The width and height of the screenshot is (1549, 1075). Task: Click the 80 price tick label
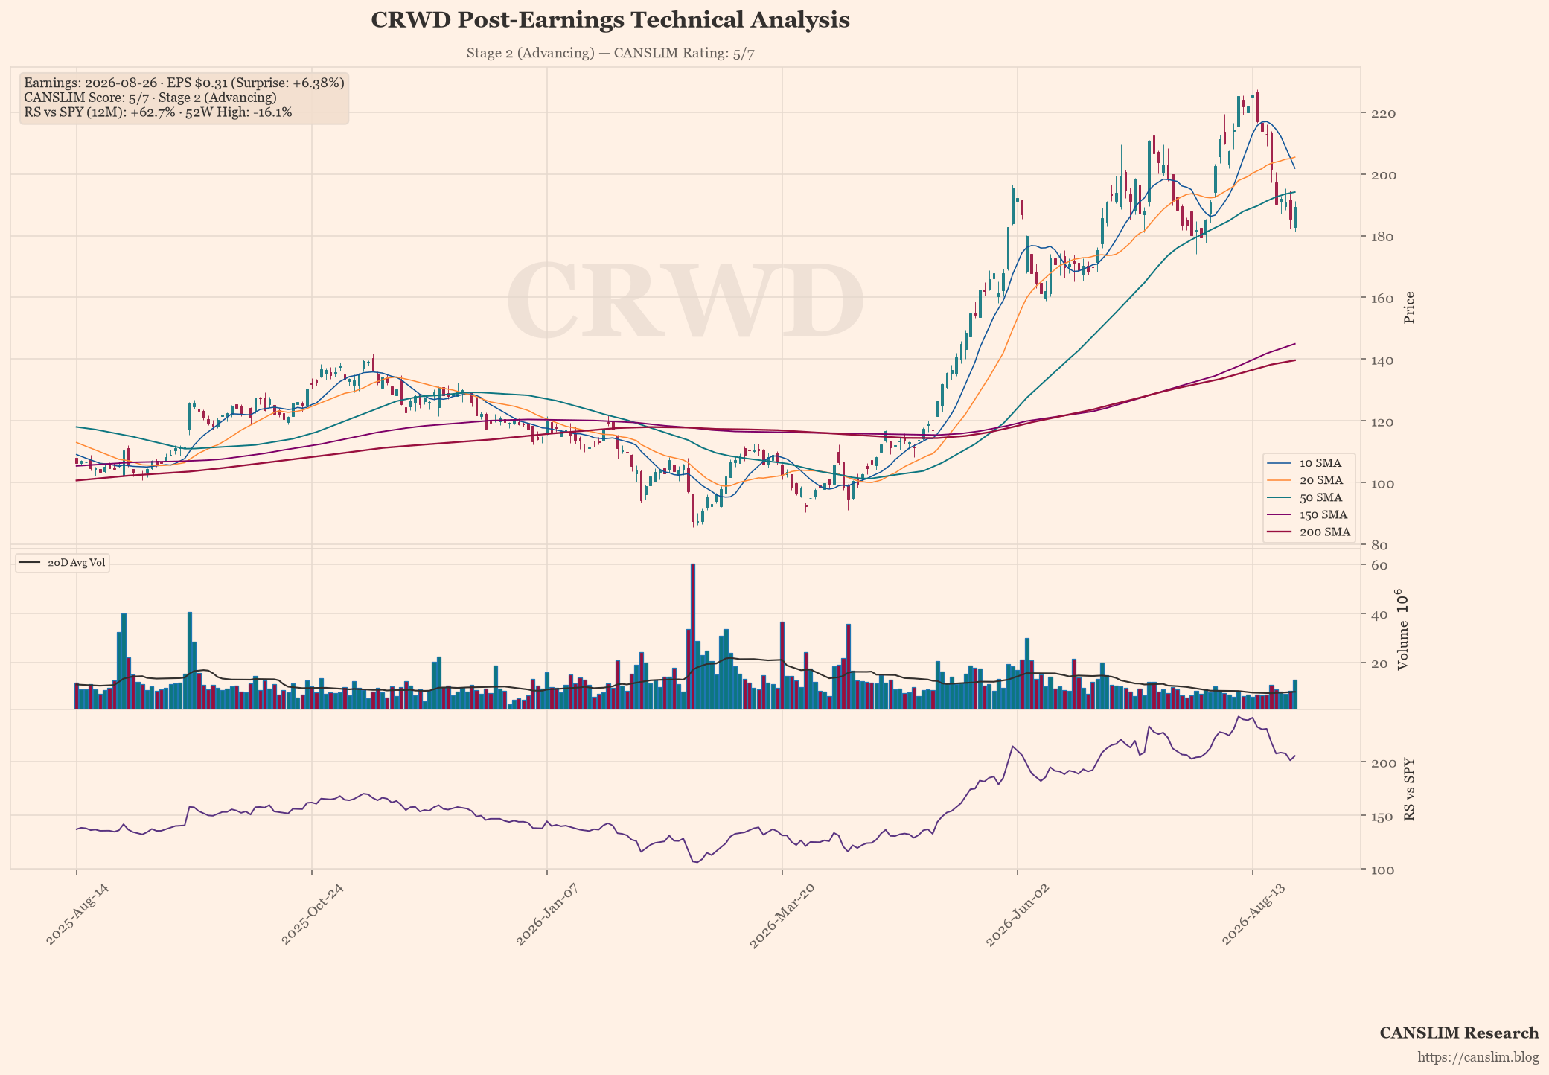(x=1379, y=546)
